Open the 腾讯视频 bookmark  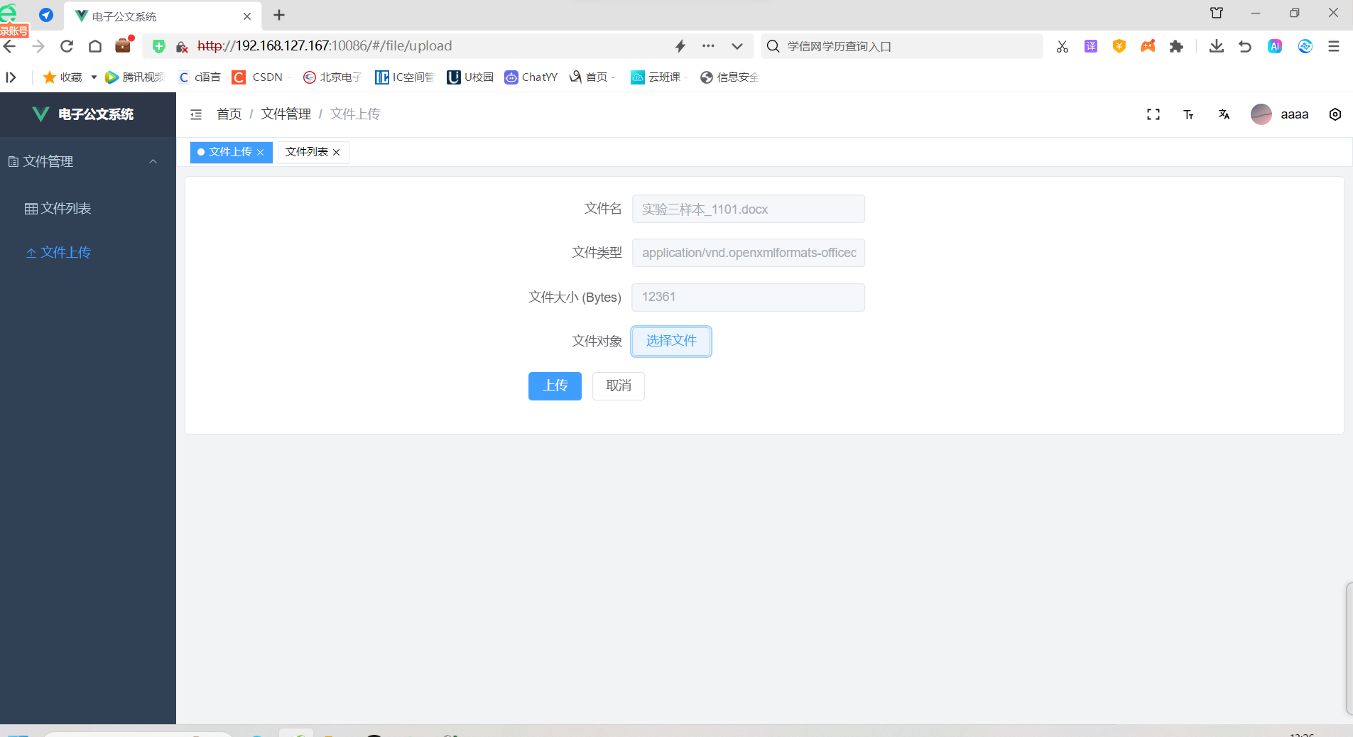point(135,77)
